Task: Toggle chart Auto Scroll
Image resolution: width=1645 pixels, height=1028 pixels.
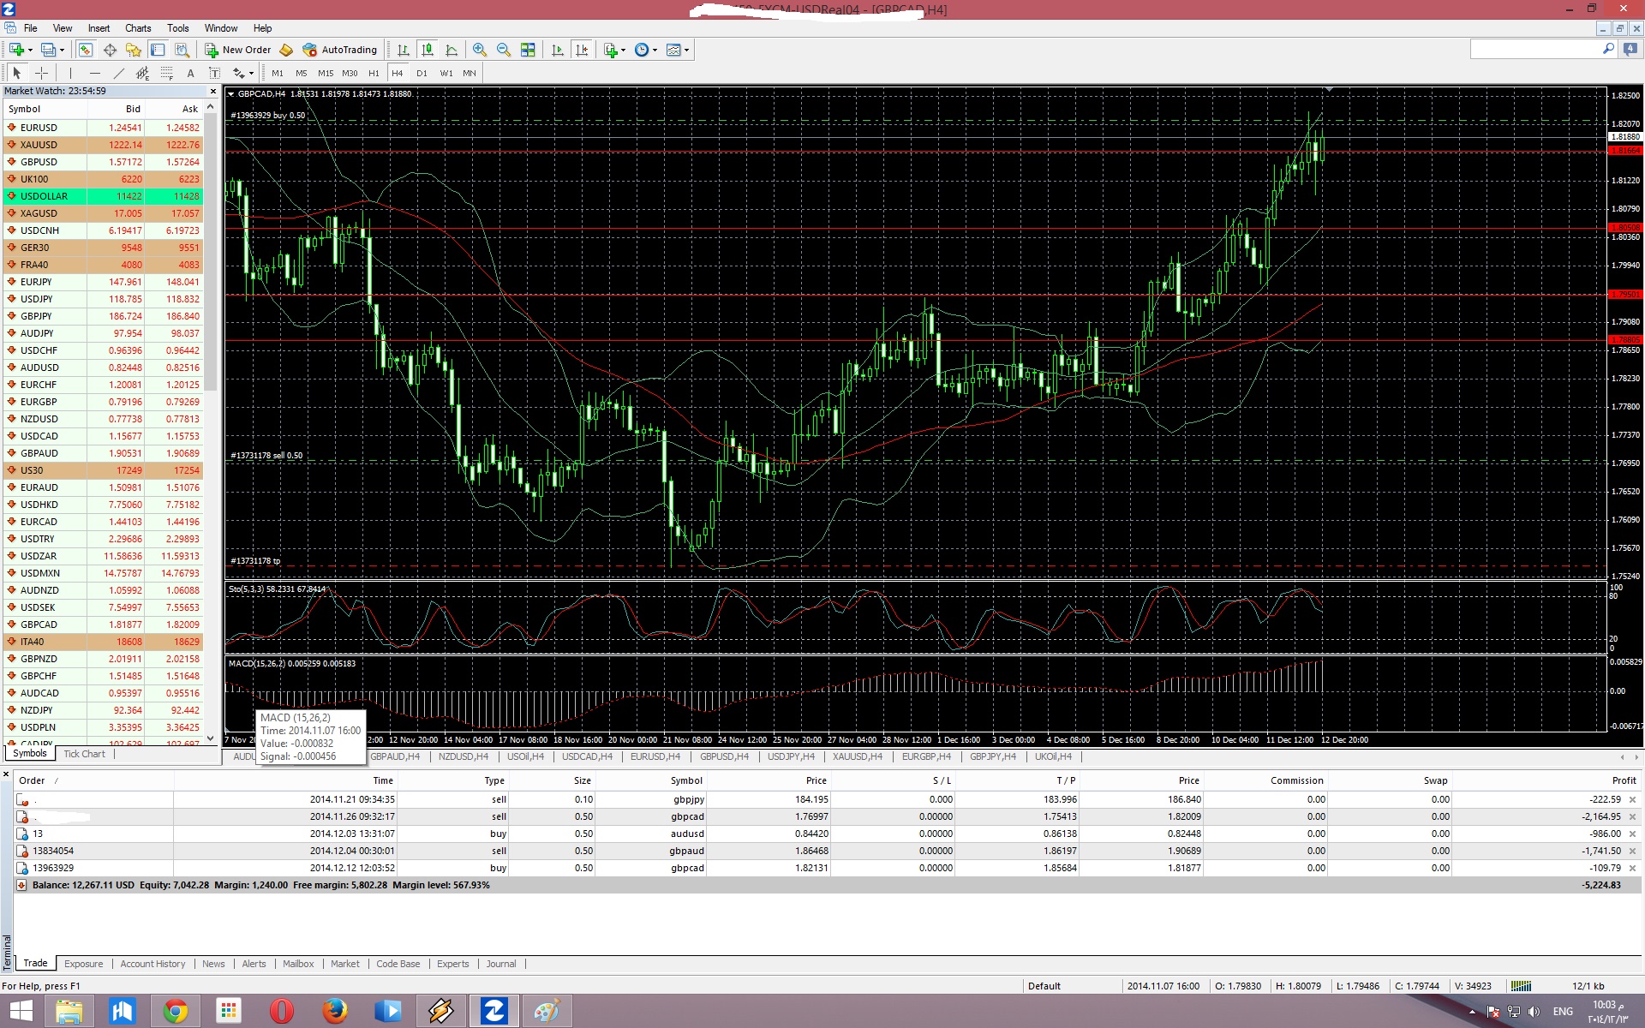Action: click(x=558, y=50)
